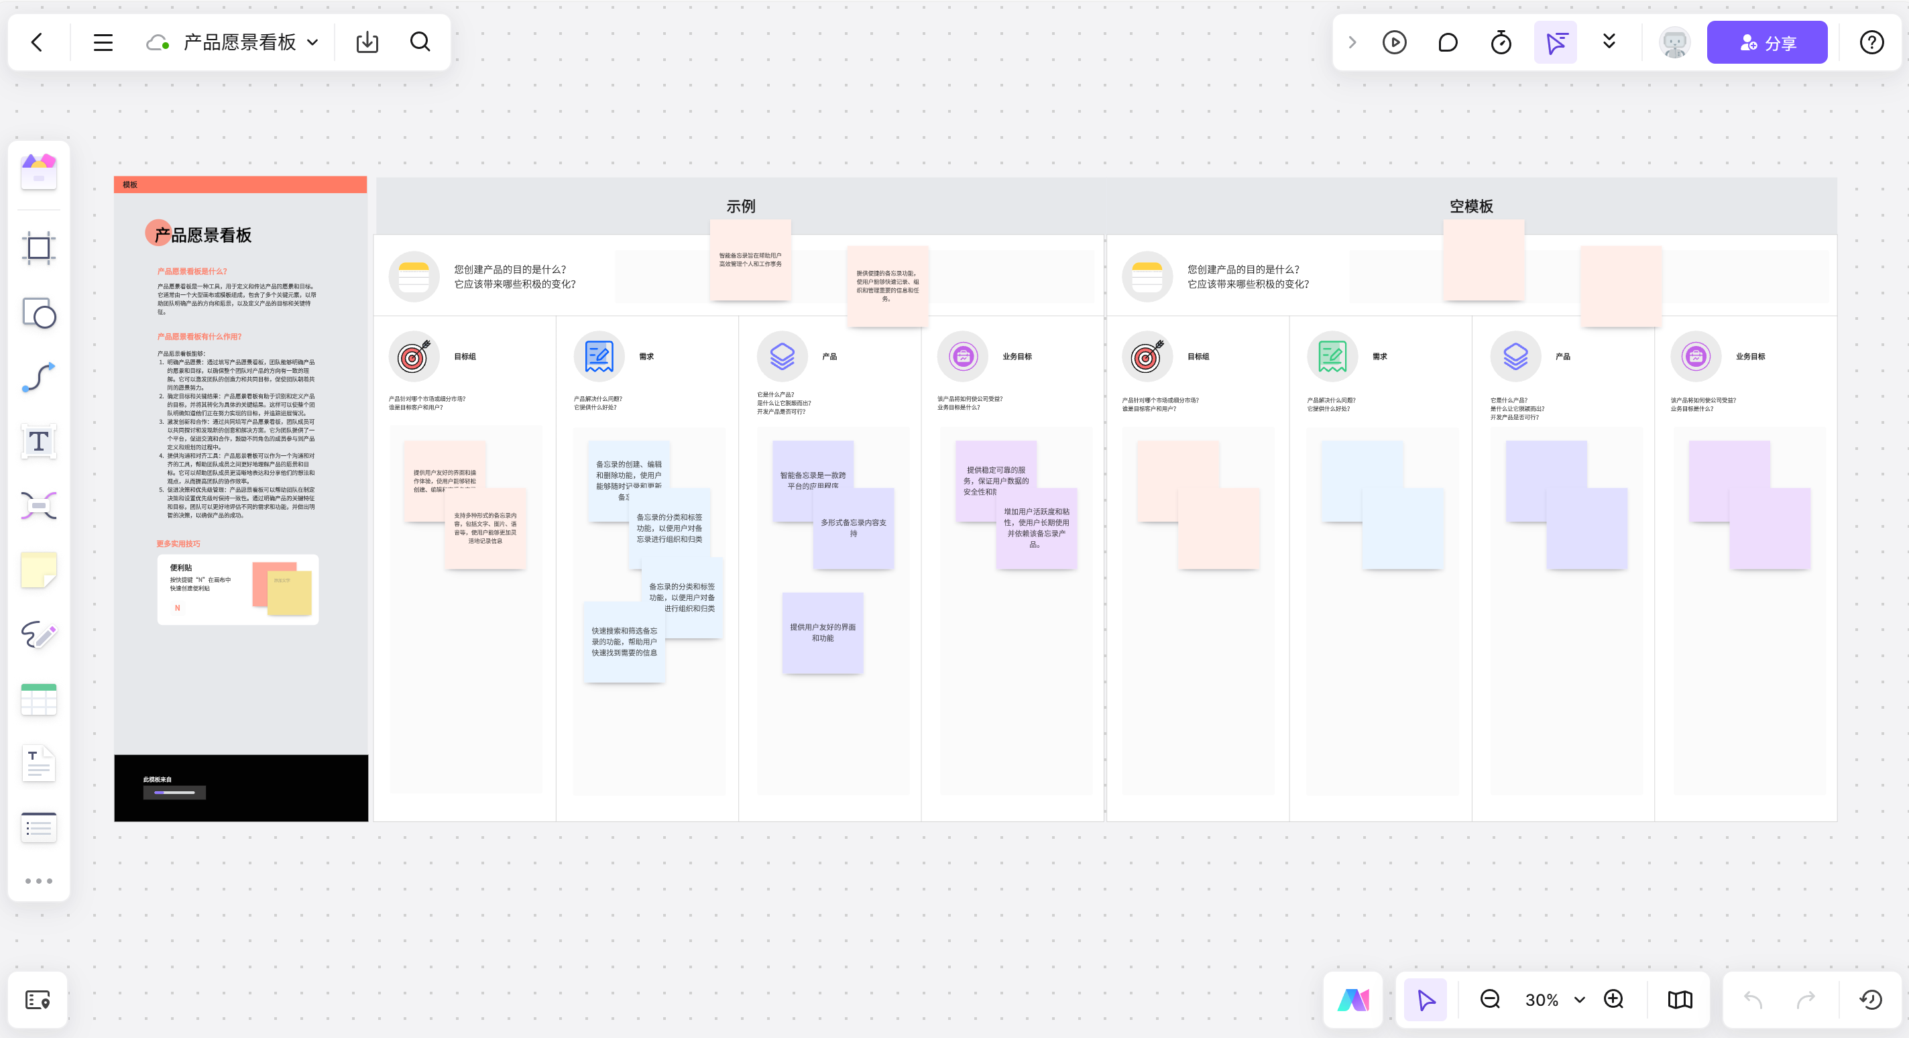Choose the Sticky note tool
The image size is (1909, 1038).
[38, 570]
